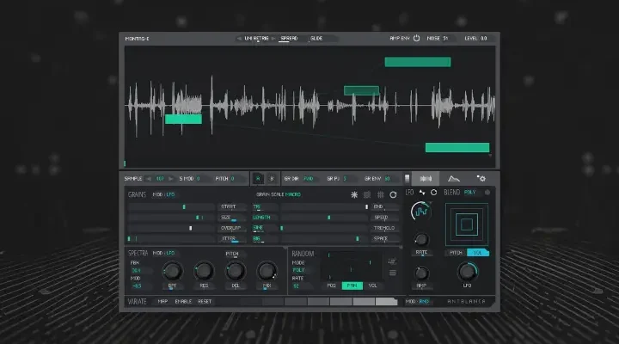Select the A preset slot
This screenshot has width=619, height=344.
pyautogui.click(x=257, y=178)
